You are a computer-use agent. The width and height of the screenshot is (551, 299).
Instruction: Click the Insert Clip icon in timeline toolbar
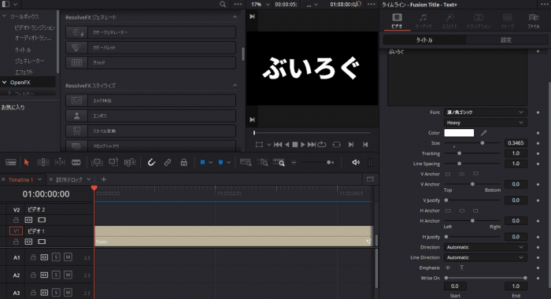[x=97, y=162]
